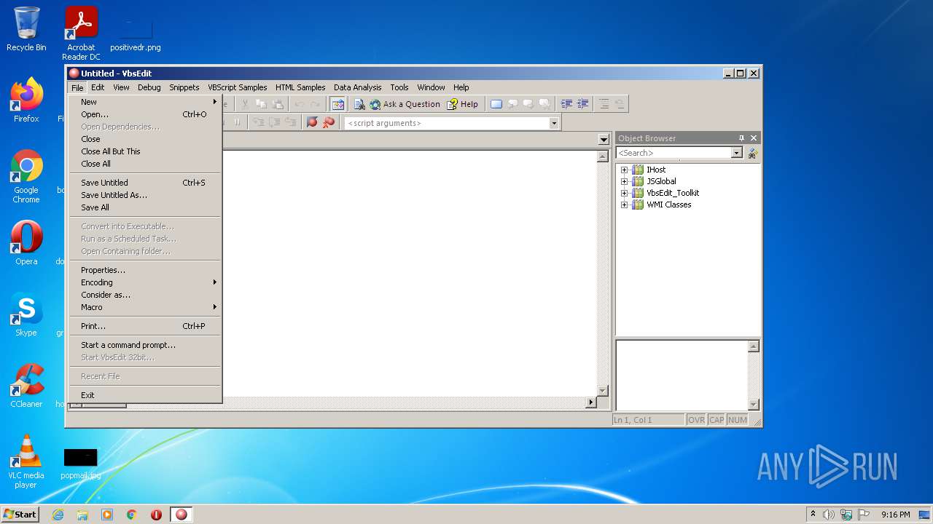Open the Debug menu
This screenshot has height=524, width=933.
149,87
